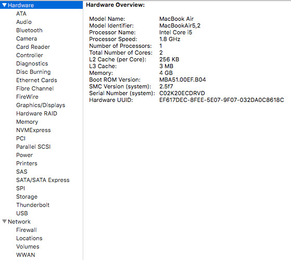The height and width of the screenshot is (260, 291).
Task: Click the Boot ROM Version label
Action: (115, 80)
